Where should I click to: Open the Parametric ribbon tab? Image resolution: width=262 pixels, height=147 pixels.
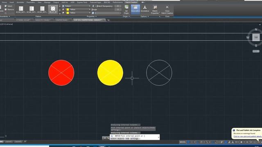(x=31, y=2)
